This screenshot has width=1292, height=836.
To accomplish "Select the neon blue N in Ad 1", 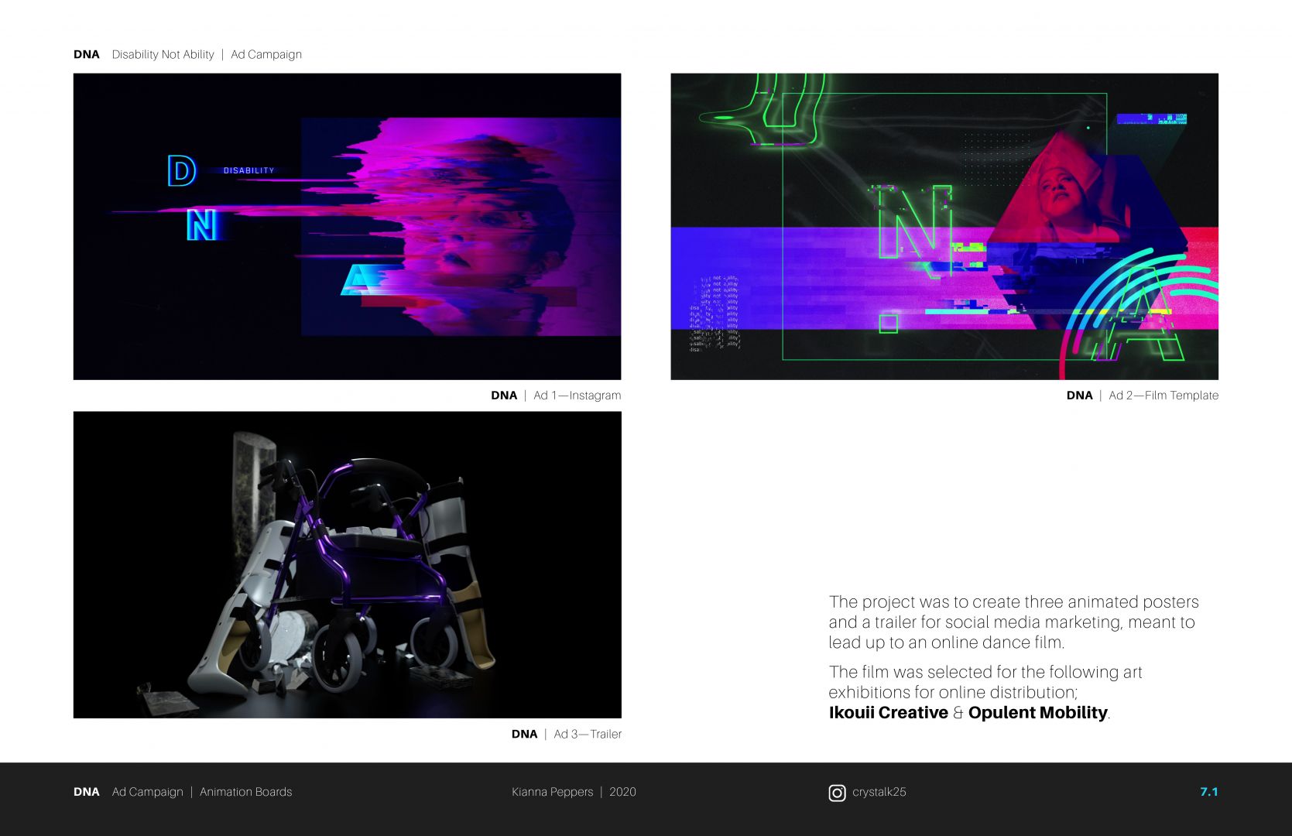I will click(202, 224).
